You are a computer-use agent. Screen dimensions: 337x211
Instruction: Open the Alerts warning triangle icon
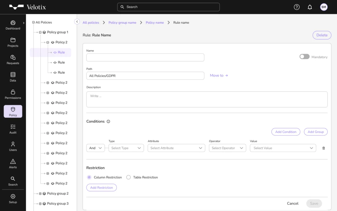click(x=13, y=161)
